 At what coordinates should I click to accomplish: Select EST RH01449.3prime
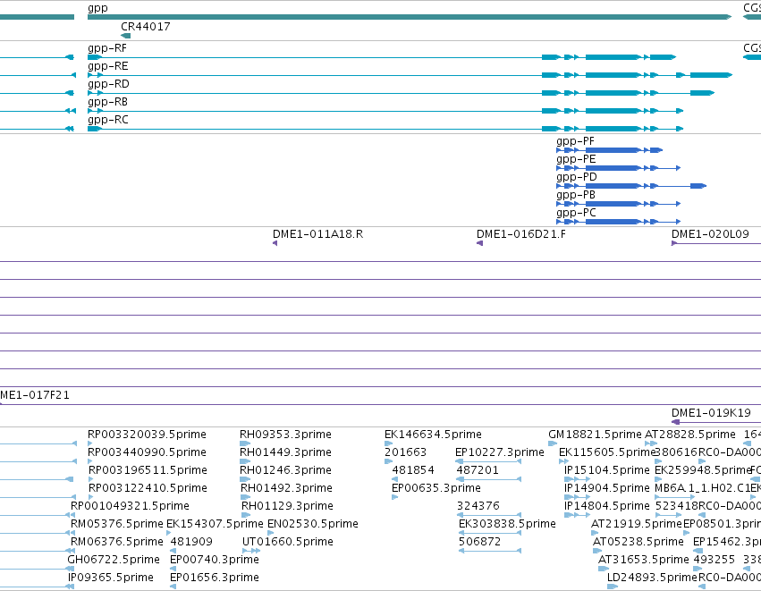(286, 452)
